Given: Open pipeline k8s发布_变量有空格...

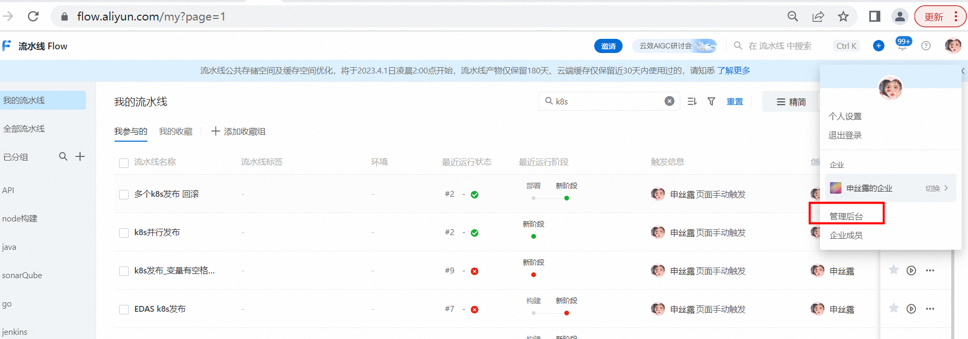Looking at the screenshot, I should 174,270.
